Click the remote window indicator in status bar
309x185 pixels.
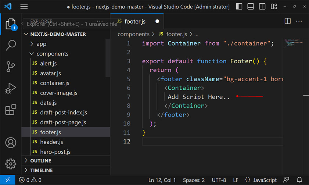pos(7,180)
